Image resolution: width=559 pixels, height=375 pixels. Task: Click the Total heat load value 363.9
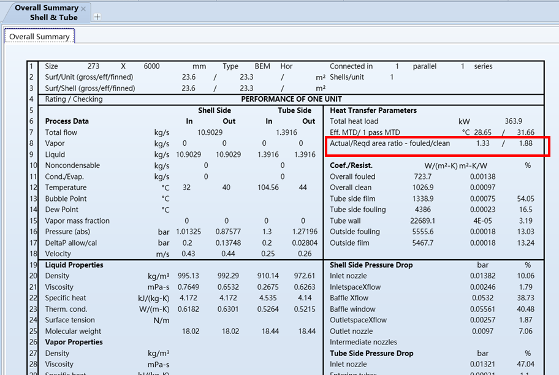[514, 121]
